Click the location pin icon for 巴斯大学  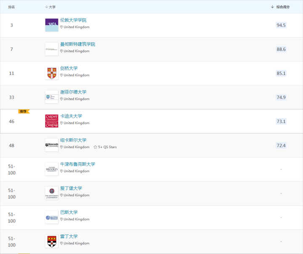(61, 219)
